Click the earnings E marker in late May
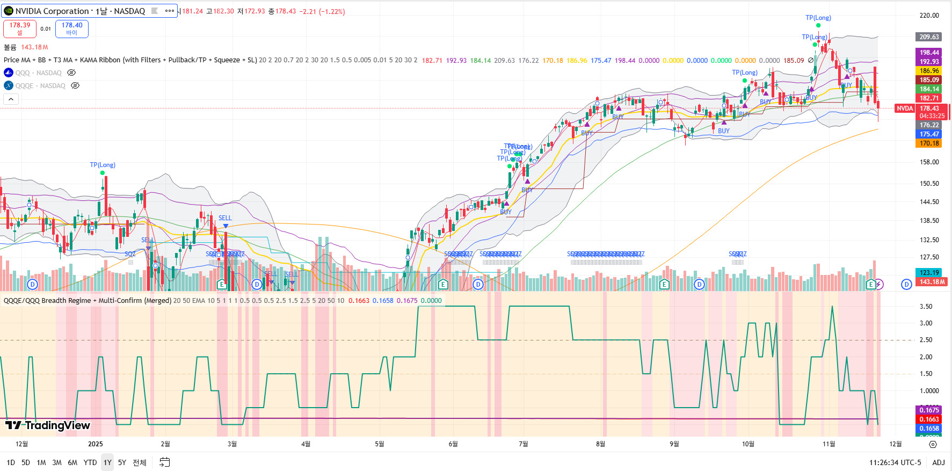 443,284
